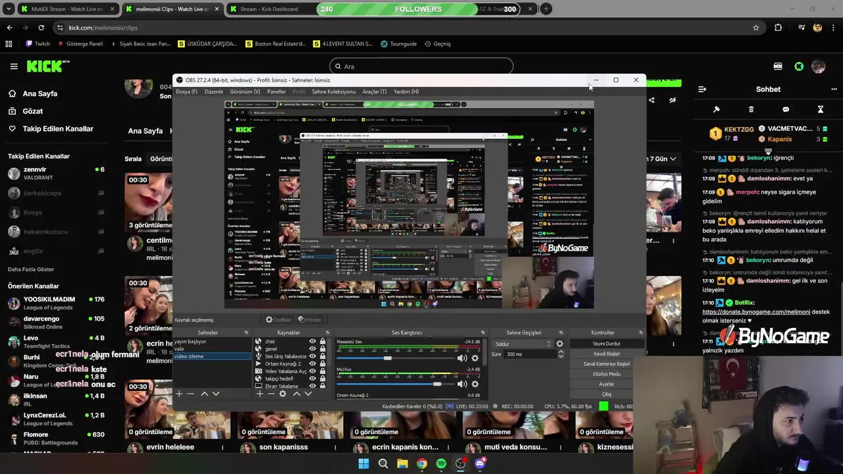
Task: Toggle visibility of the chat source
Action: point(313,342)
